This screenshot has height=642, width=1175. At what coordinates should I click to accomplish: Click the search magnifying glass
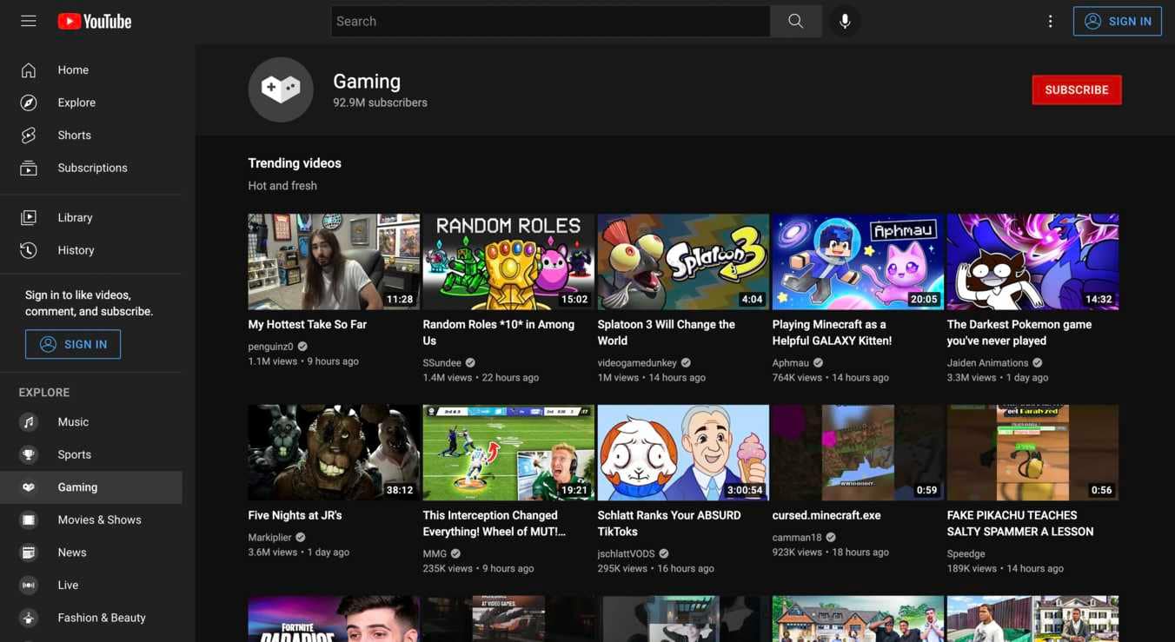pyautogui.click(x=795, y=20)
